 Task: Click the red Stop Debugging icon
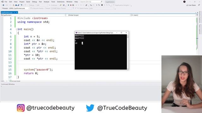coord(71,5)
